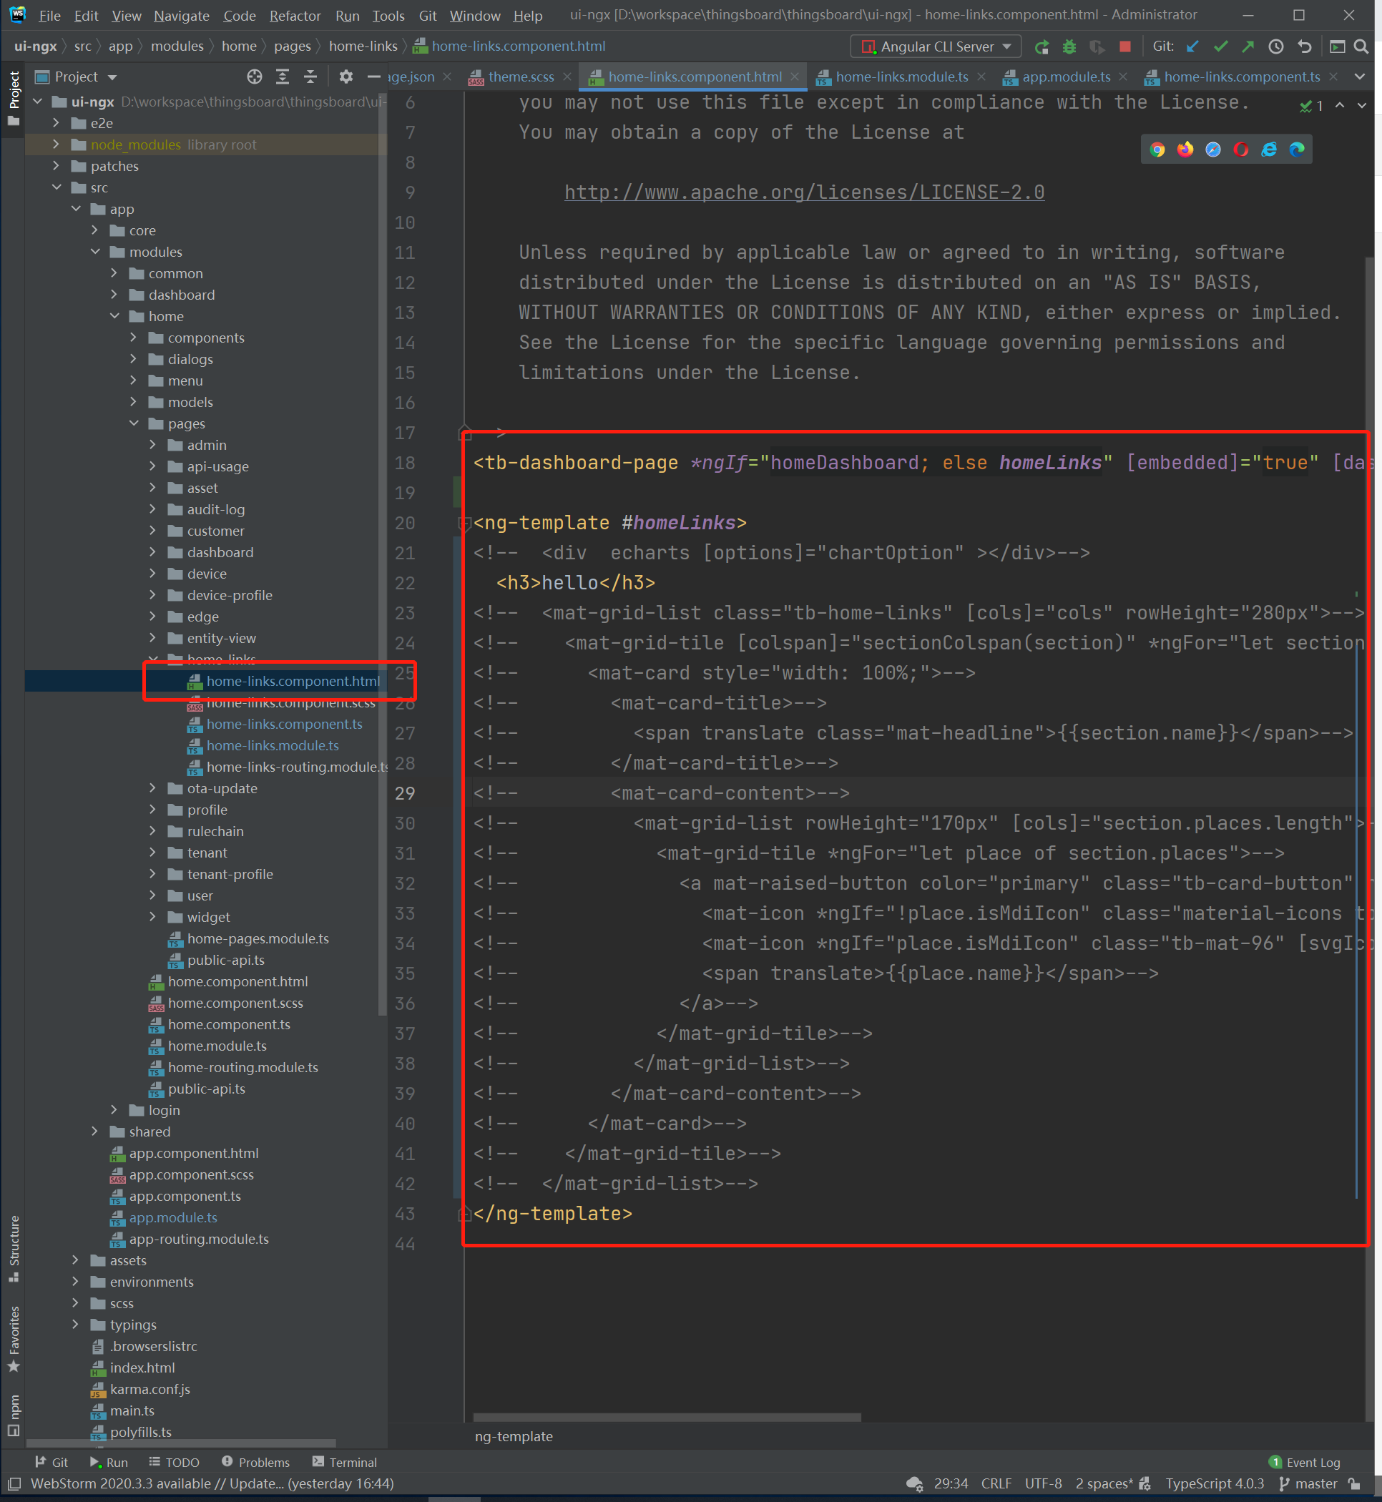
Task: Click the Stop run red square icon
Action: (x=1124, y=46)
